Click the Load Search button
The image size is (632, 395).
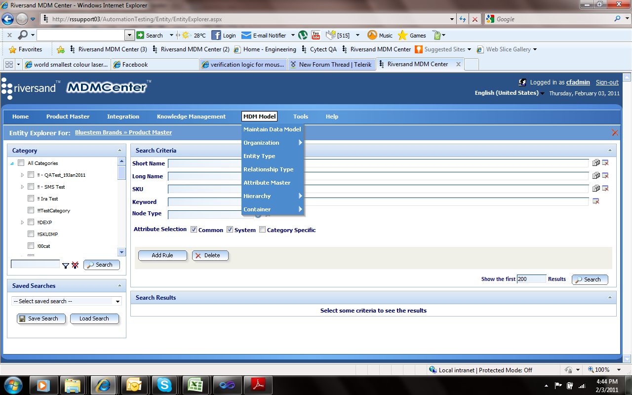94,318
